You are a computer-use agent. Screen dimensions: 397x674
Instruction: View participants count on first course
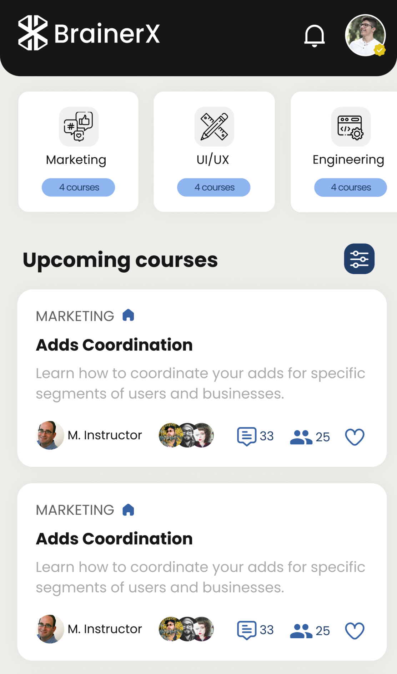(309, 437)
